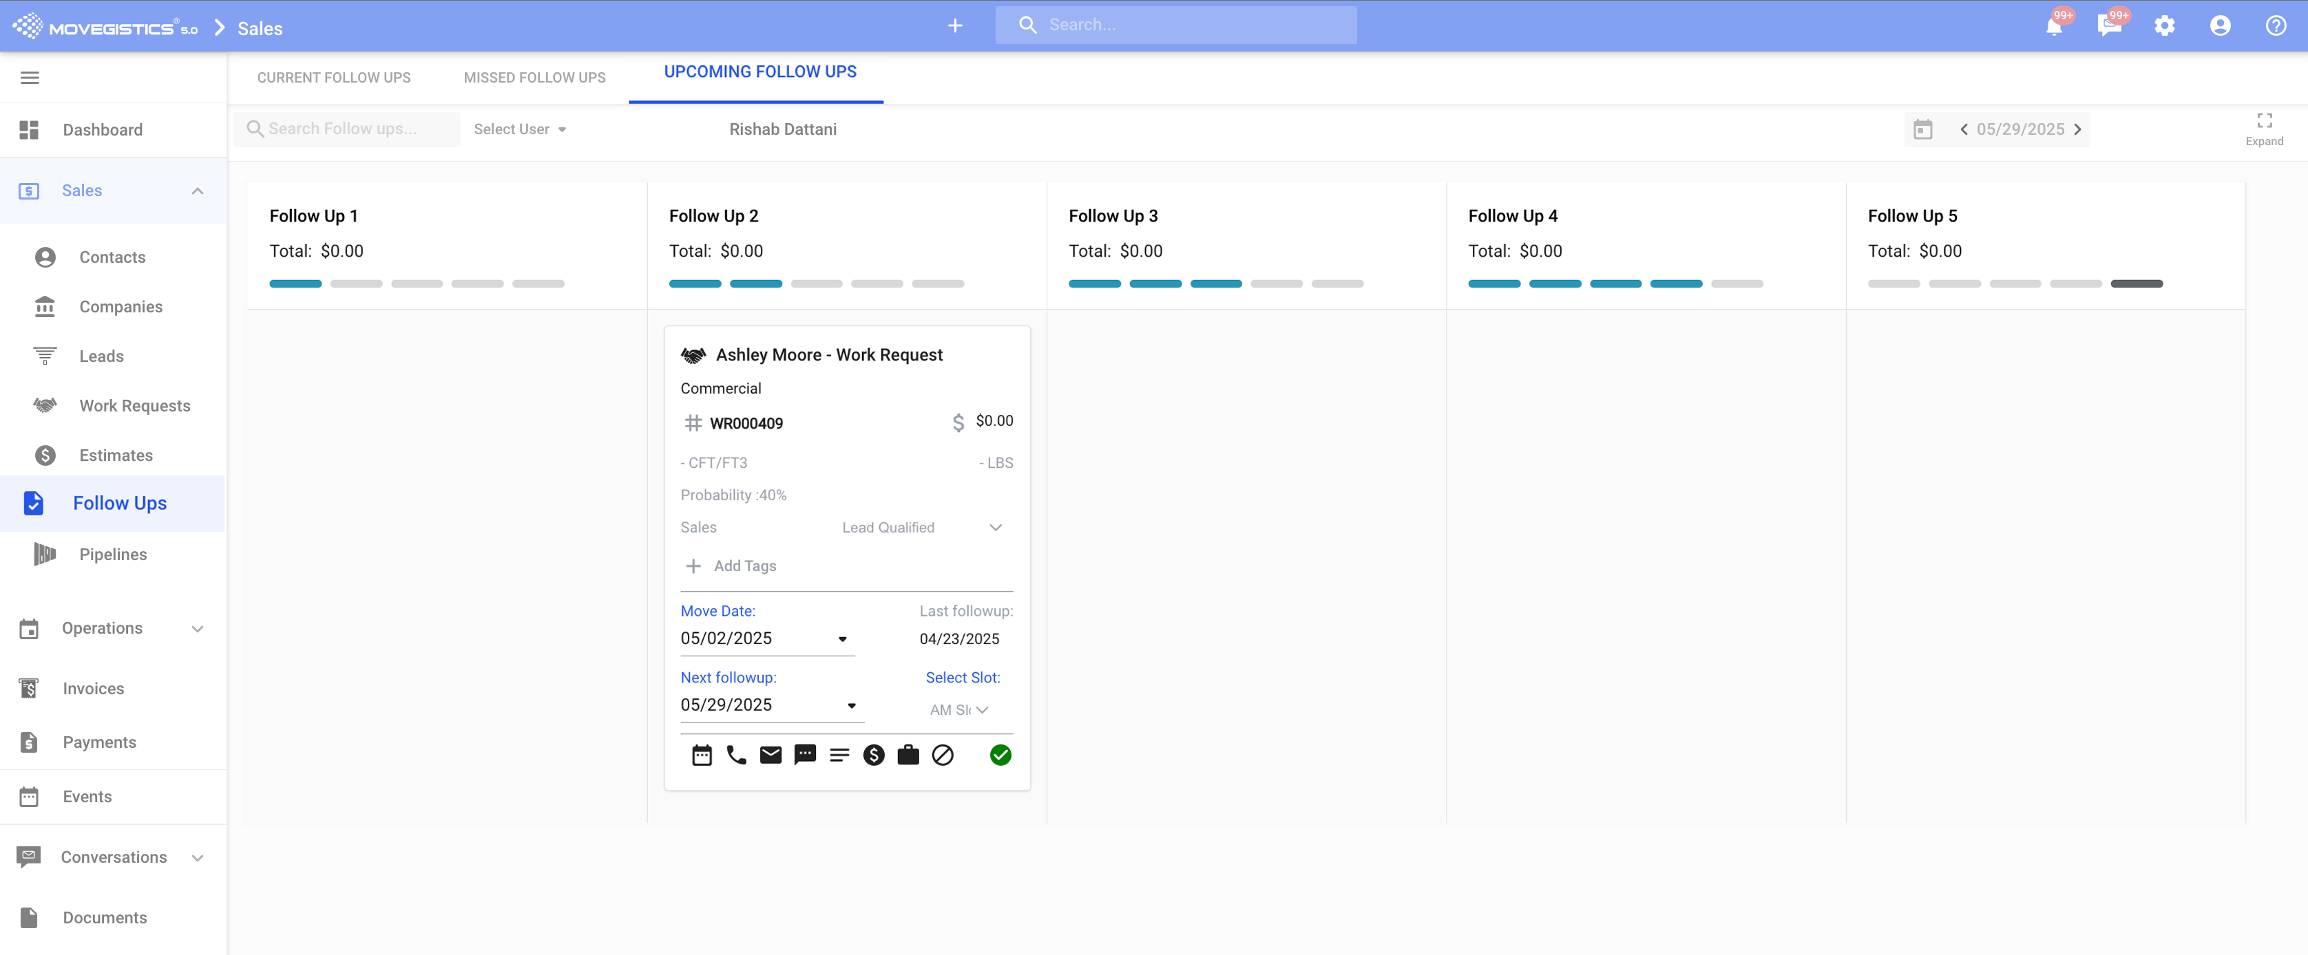This screenshot has height=955, width=2308.
Task: Click the dollar estimate icon on the card
Action: pyautogui.click(x=874, y=755)
